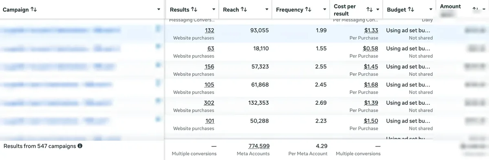Sort by the Campaign column arrows icon
Image resolution: width=489 pixels, height=160 pixels.
point(33,10)
